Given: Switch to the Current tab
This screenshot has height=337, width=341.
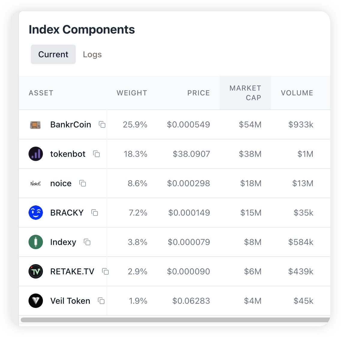Looking at the screenshot, I should pyautogui.click(x=53, y=55).
